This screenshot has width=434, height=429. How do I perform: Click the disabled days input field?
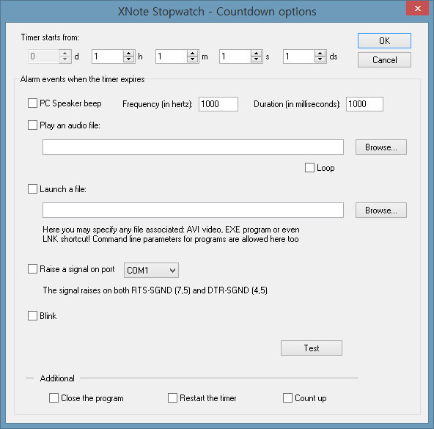coord(44,56)
